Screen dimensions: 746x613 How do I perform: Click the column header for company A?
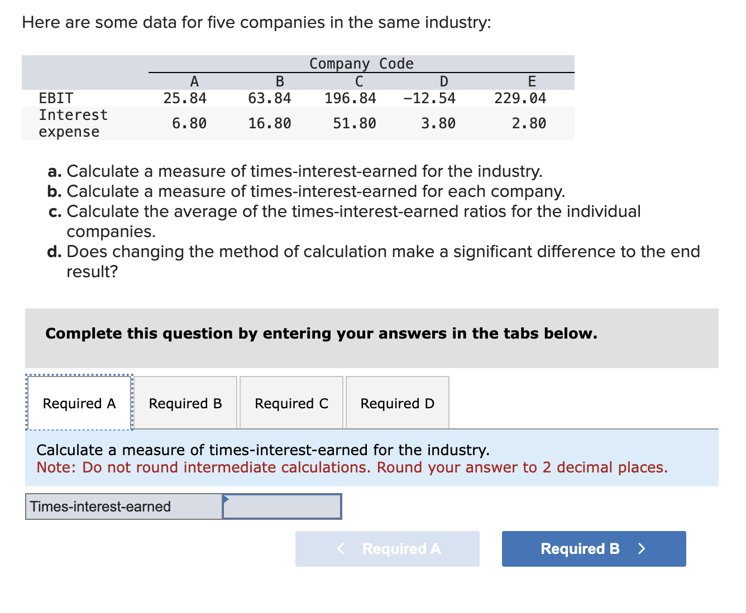pos(194,81)
